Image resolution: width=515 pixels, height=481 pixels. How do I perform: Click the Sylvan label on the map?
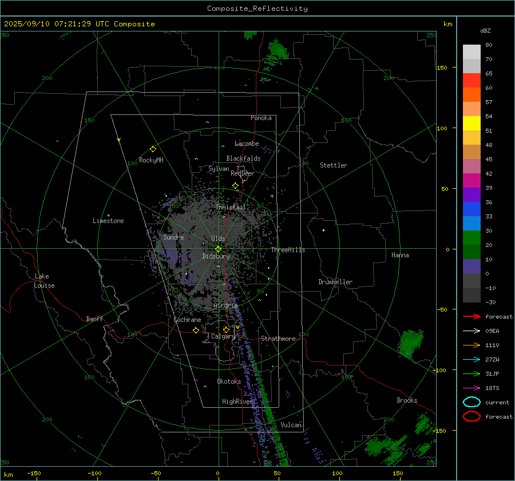pyautogui.click(x=219, y=169)
